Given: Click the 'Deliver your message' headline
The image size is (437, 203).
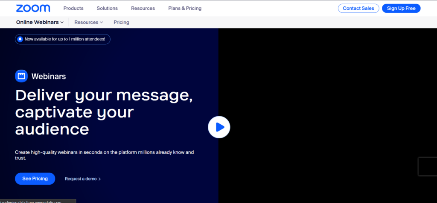Looking at the screenshot, I should [x=104, y=112].
